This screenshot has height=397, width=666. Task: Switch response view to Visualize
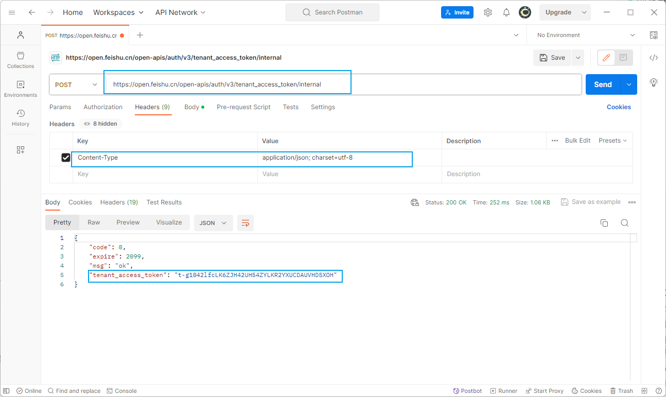(x=169, y=222)
